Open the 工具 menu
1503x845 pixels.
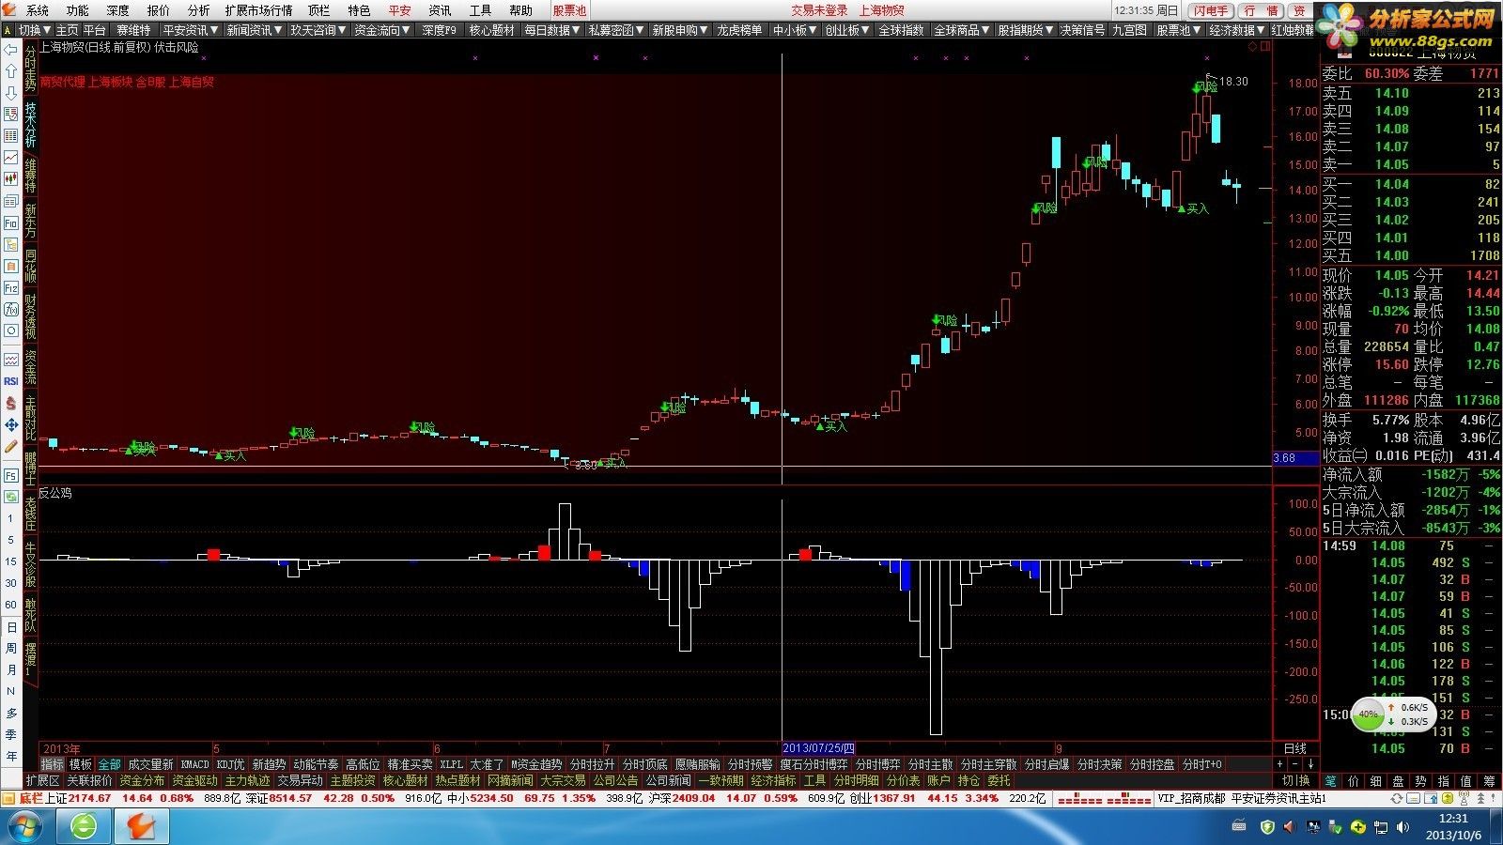pyautogui.click(x=480, y=10)
